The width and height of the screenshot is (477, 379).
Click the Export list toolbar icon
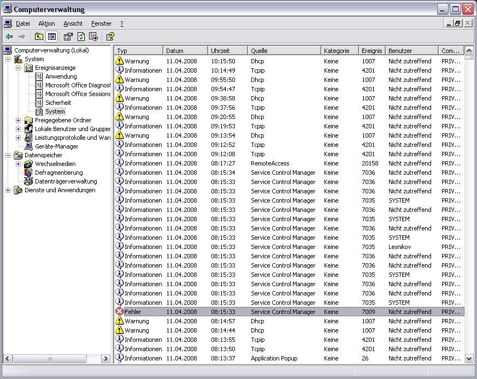[93, 37]
